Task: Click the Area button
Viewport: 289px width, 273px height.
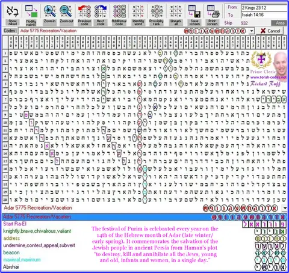Action: point(280,23)
